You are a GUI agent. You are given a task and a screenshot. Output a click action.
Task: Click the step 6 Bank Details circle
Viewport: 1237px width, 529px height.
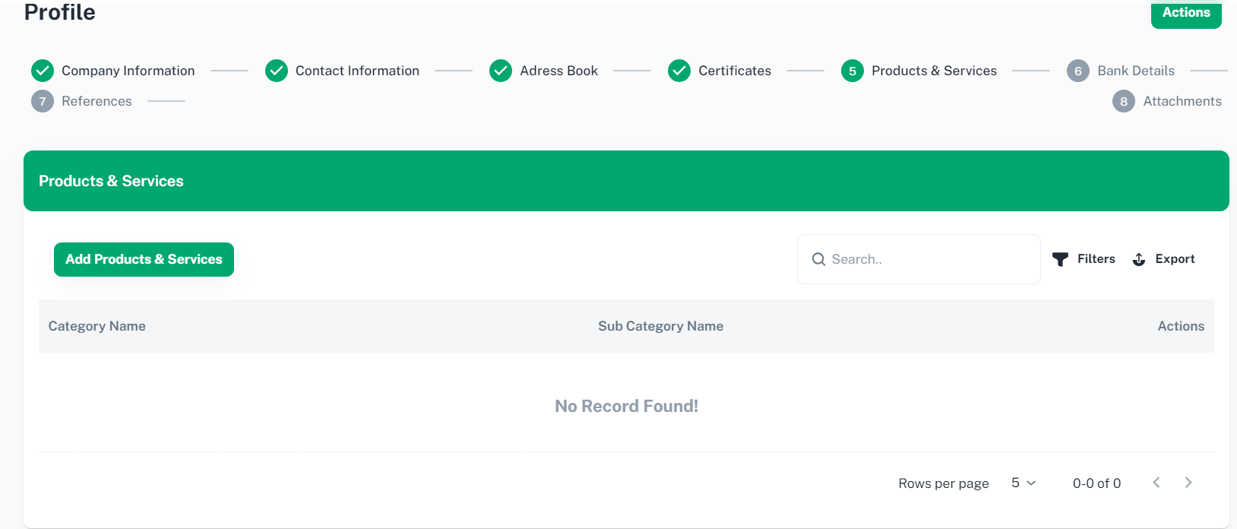coord(1078,71)
